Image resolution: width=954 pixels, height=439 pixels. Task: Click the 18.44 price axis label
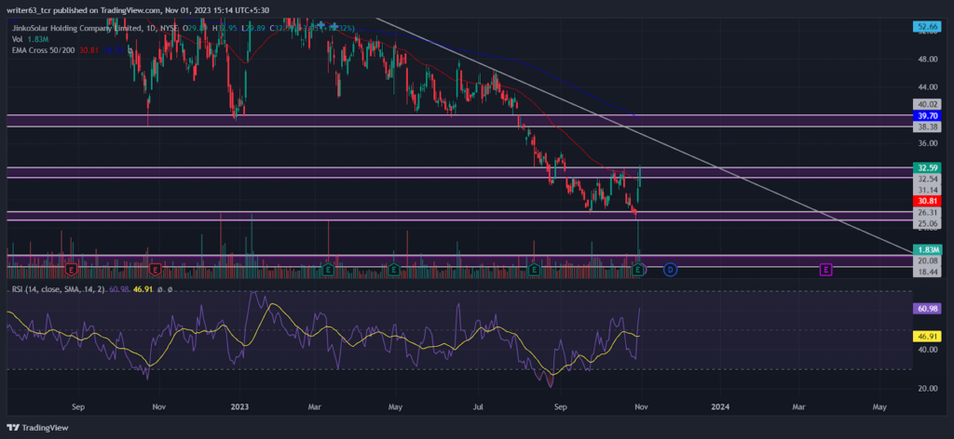[x=927, y=272]
